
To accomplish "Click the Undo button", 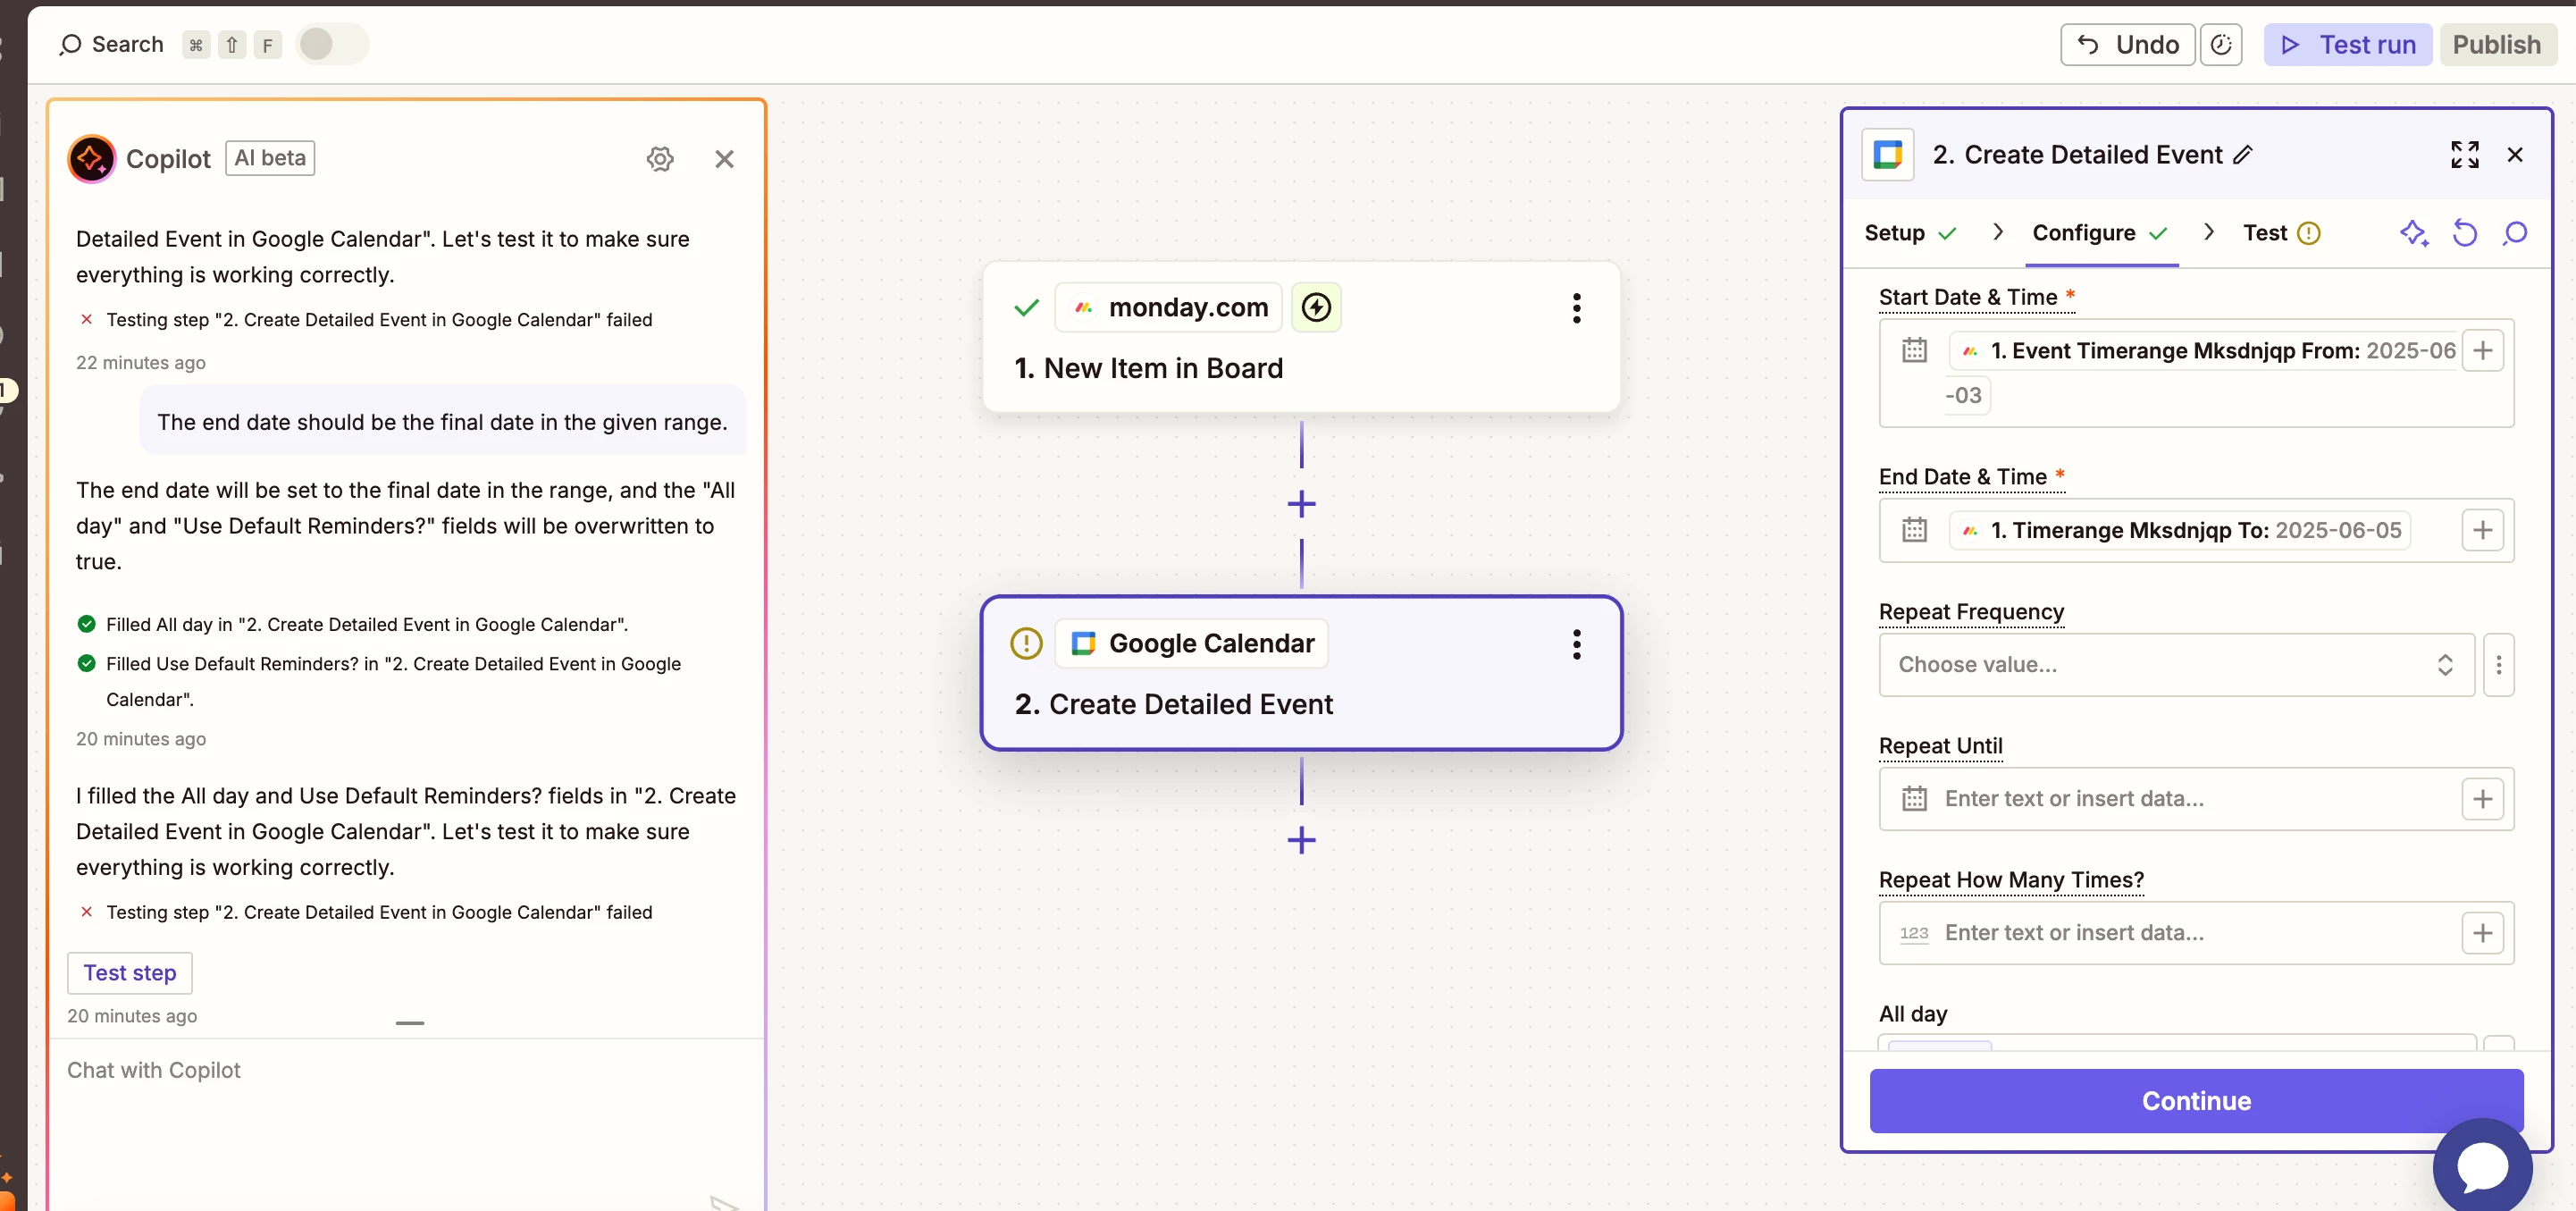I will (2127, 44).
